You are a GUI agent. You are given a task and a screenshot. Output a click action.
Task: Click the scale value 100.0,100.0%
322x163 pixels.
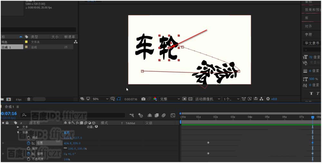point(77,149)
